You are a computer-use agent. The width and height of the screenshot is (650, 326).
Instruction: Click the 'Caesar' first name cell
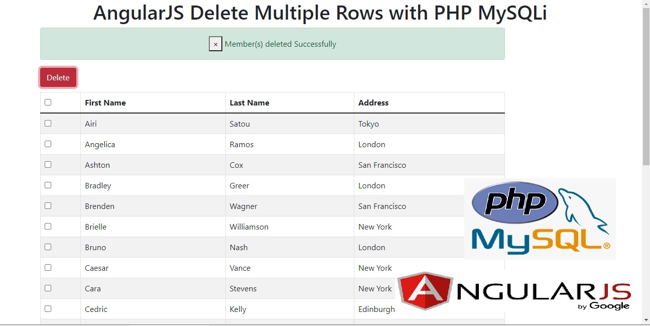(153, 268)
